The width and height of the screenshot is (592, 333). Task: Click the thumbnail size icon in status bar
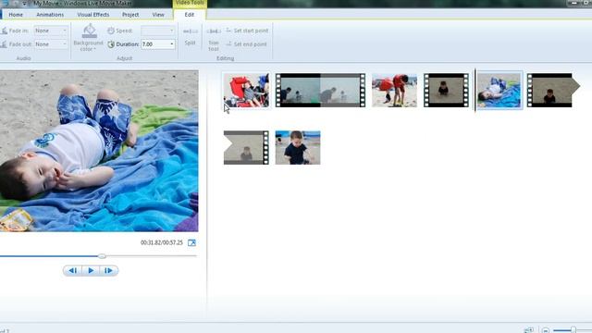(x=529, y=330)
